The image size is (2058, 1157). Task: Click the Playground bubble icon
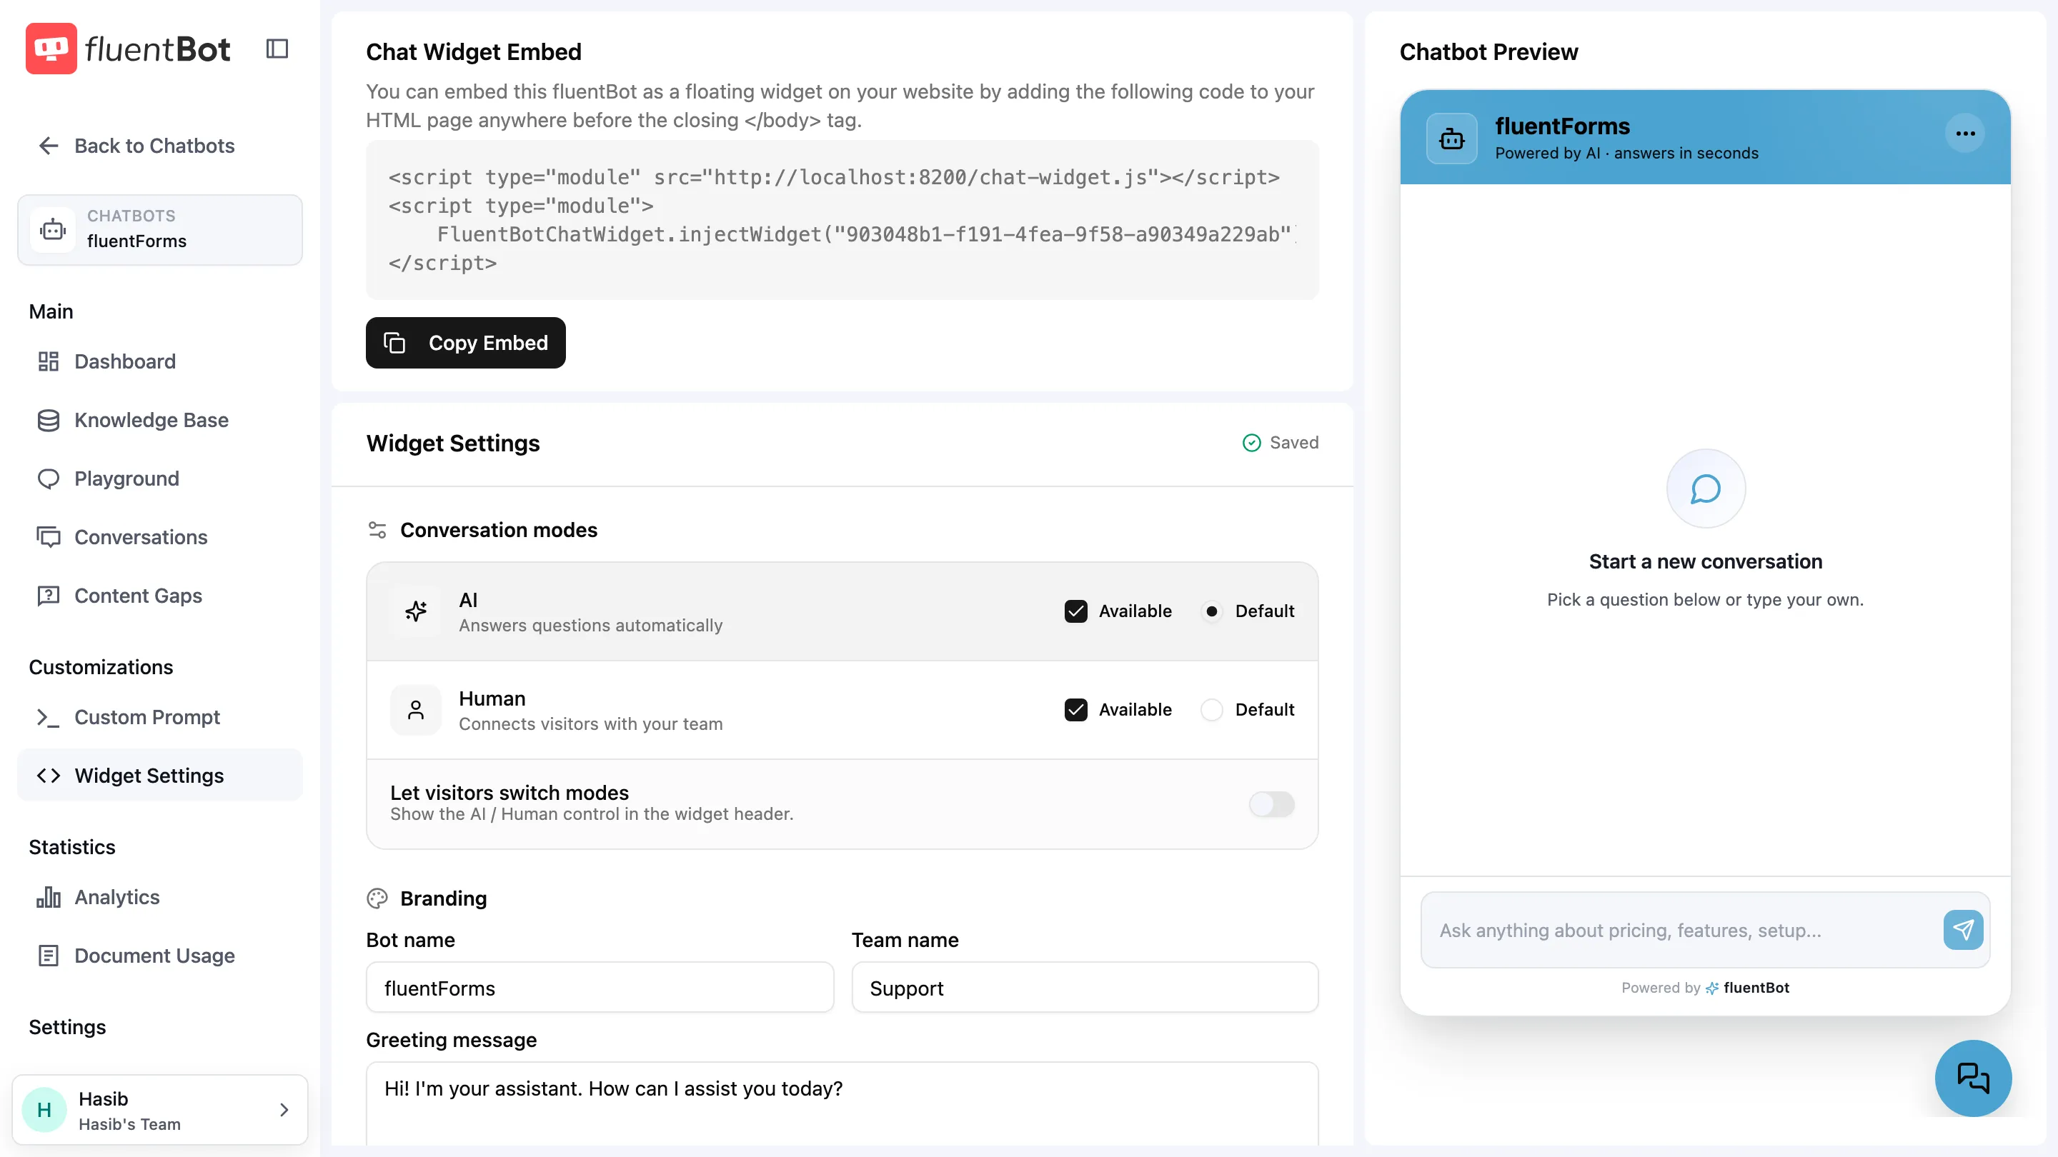point(49,479)
